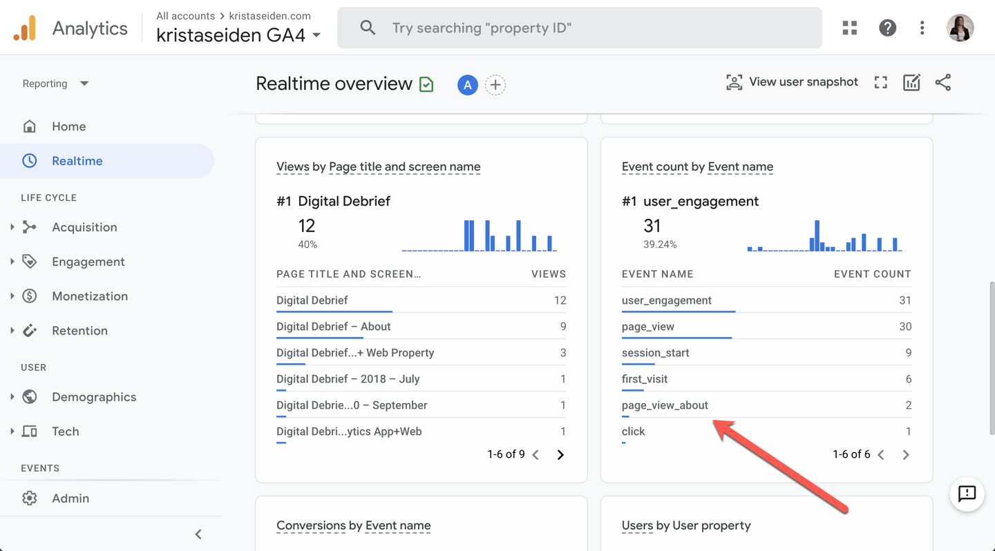Open the Google apps grid

(x=850, y=28)
